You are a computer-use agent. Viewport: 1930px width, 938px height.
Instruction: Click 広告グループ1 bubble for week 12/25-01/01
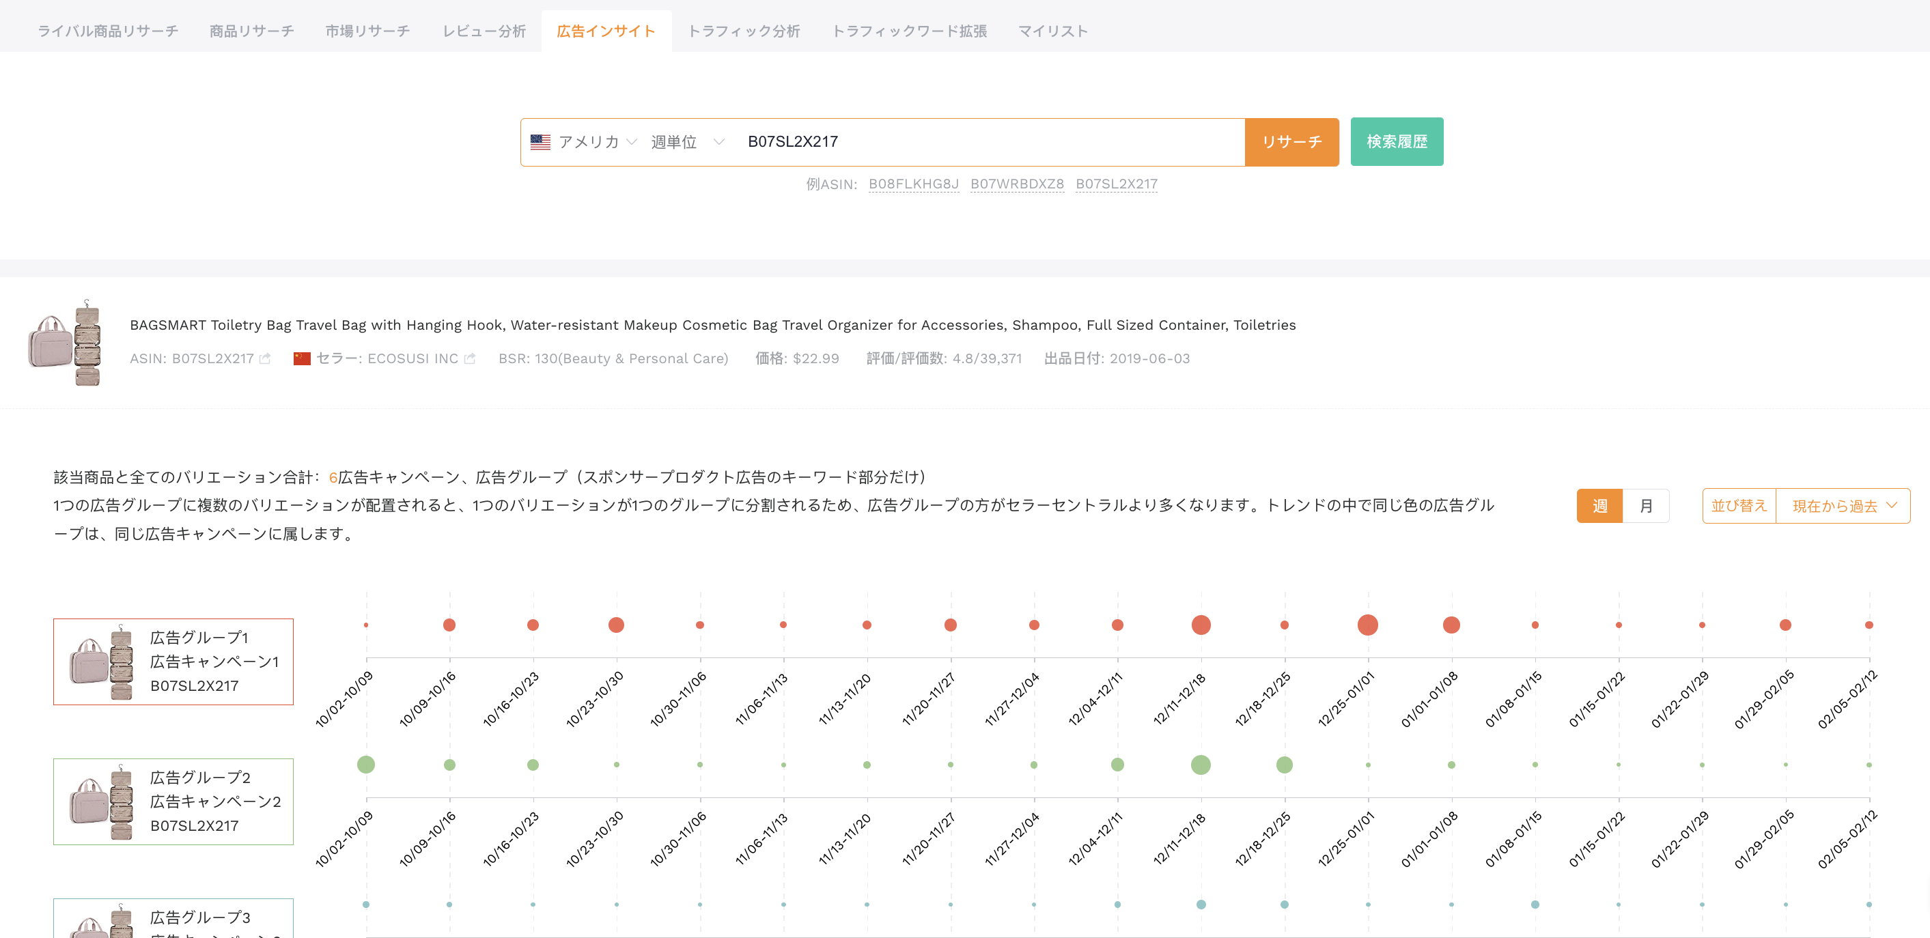pos(1367,625)
